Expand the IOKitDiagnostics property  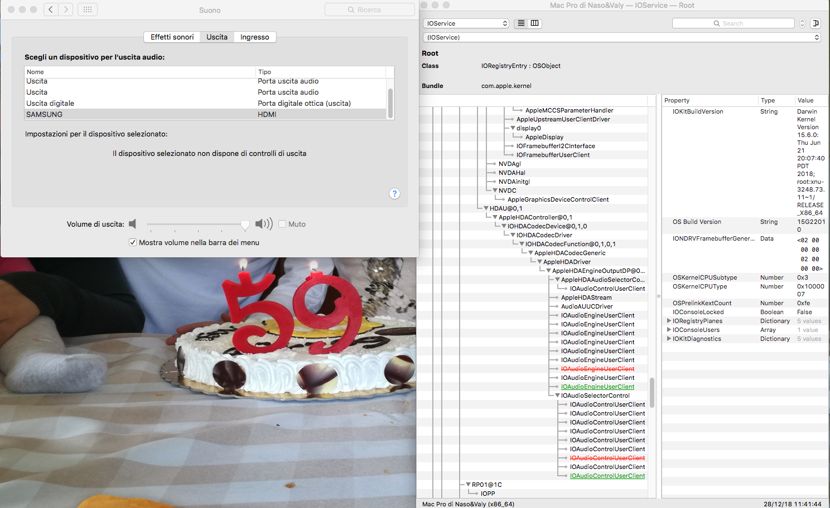click(669, 339)
